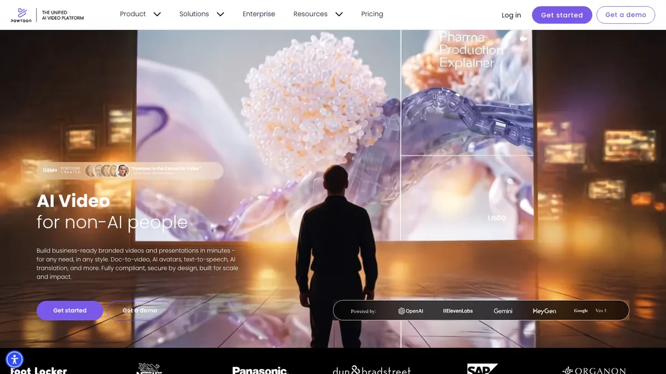This screenshot has height=374, width=666.
Task: Click the OpenAI logo in Powered by bar
Action: (411, 311)
